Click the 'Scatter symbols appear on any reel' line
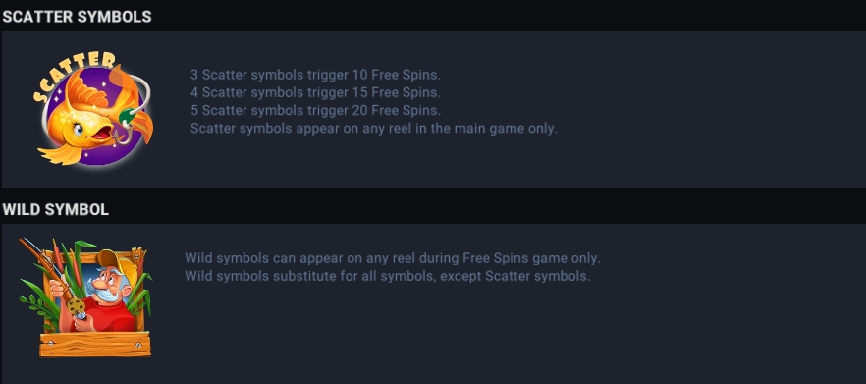Image resolution: width=866 pixels, height=384 pixels. click(x=374, y=129)
